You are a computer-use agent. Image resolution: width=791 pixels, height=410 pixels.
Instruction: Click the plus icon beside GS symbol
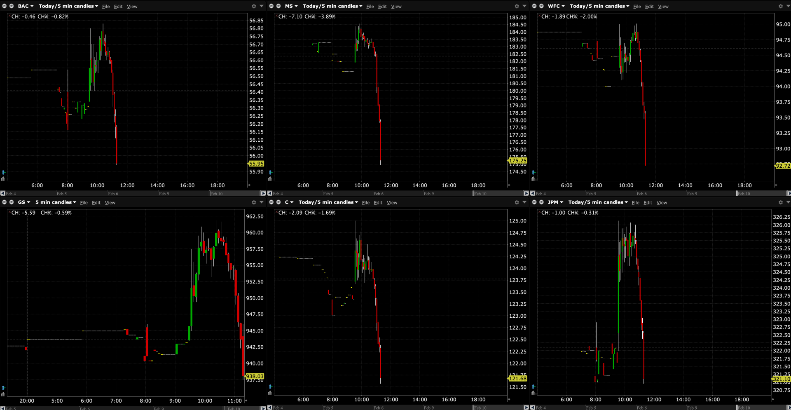click(12, 202)
